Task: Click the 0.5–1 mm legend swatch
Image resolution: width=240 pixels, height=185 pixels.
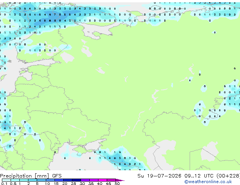Action: pos(15,180)
